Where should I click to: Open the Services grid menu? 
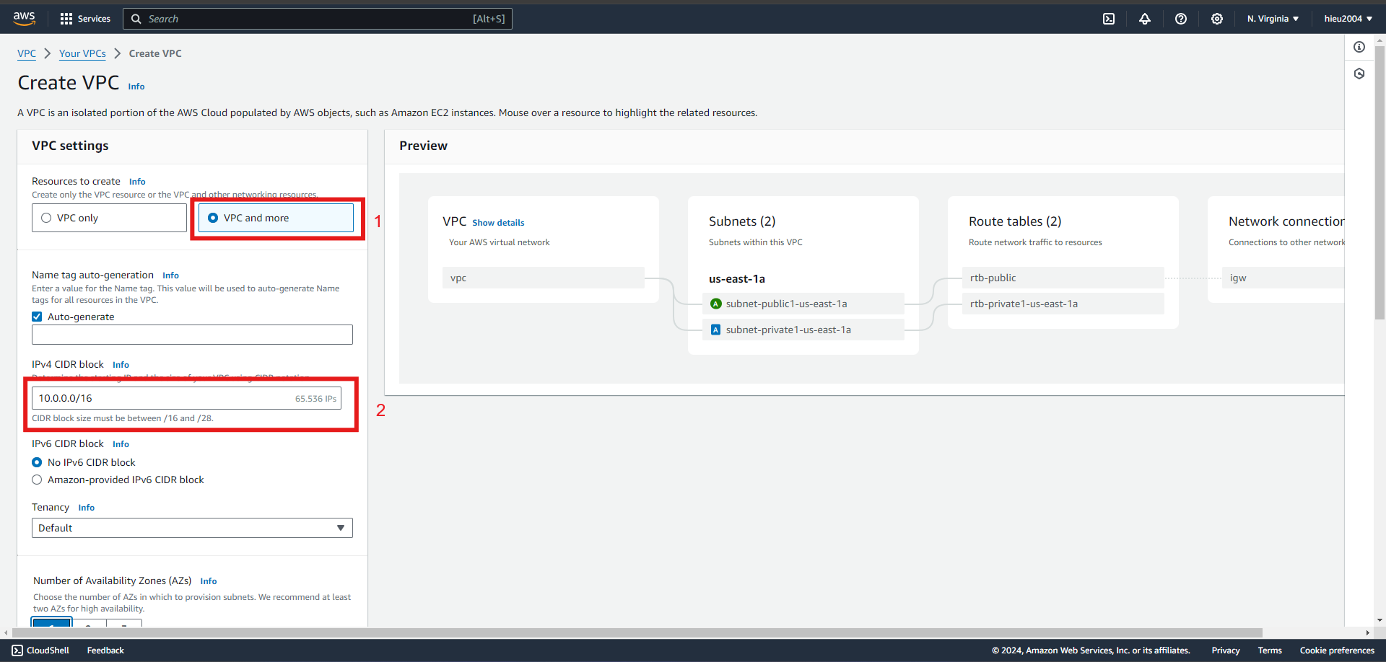pyautogui.click(x=85, y=19)
